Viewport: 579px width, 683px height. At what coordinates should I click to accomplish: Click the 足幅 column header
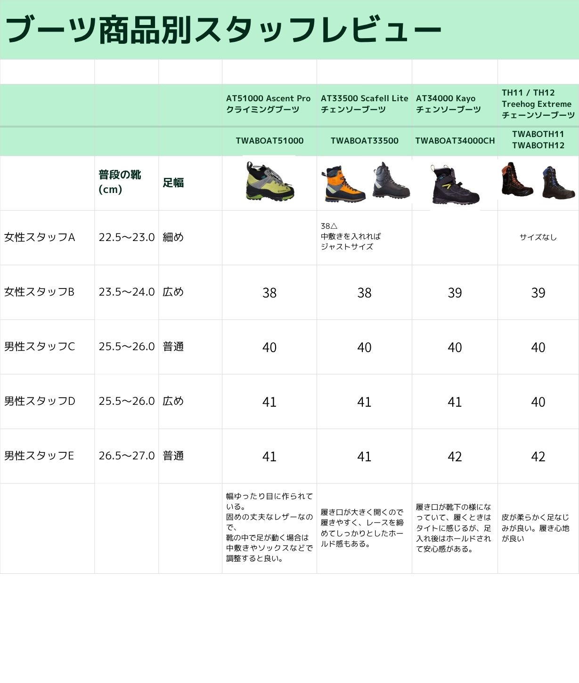(173, 183)
